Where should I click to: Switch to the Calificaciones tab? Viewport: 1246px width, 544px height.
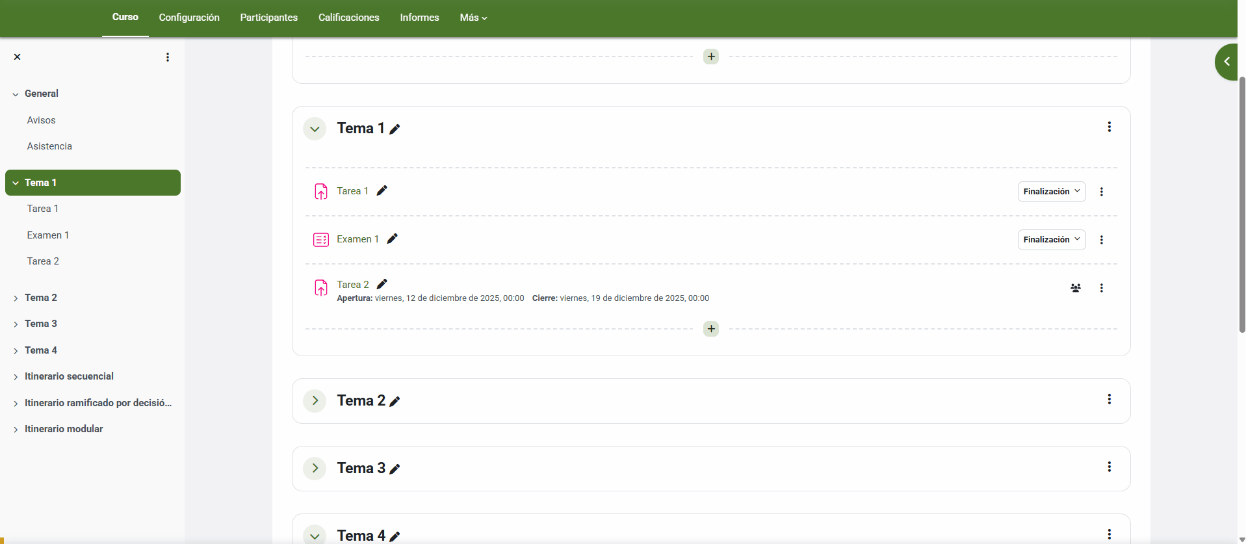[348, 18]
